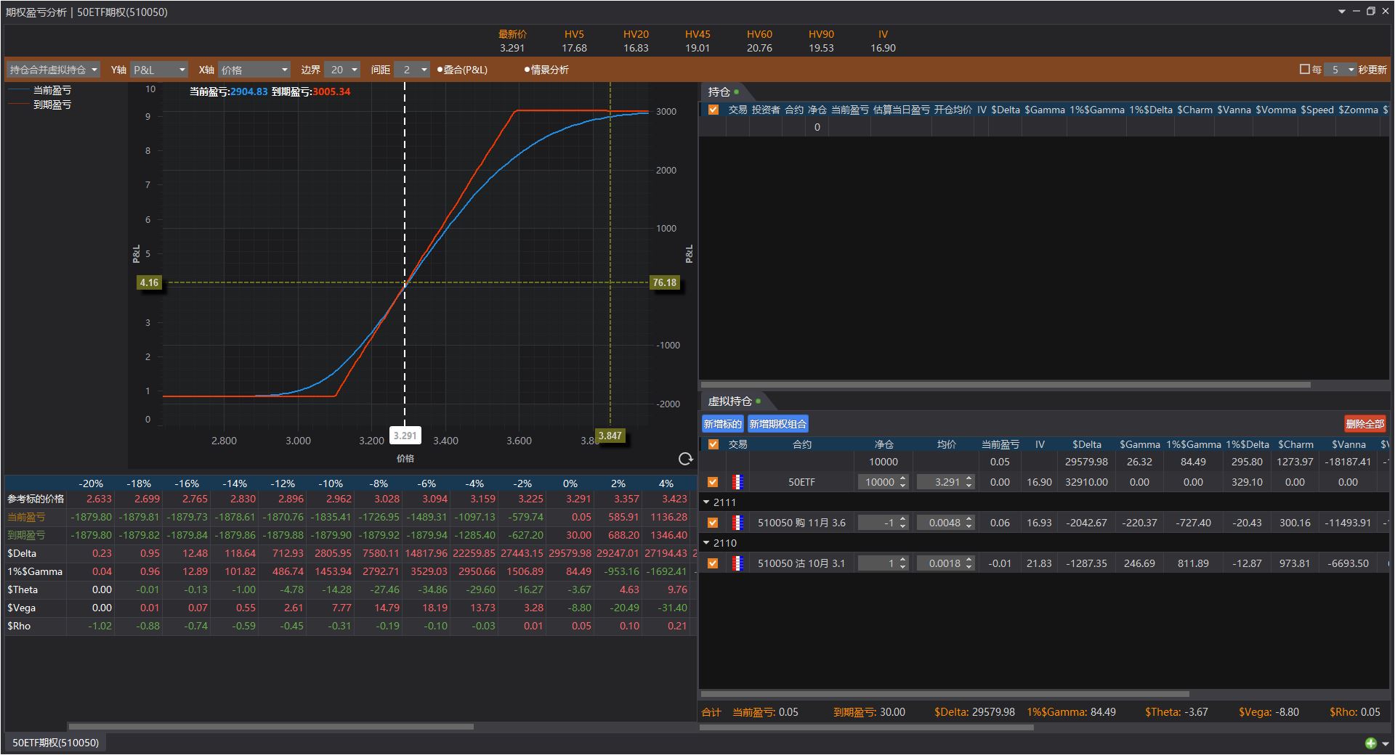The image size is (1395, 755).
Task: Click the 0.0048 average price field
Action: [943, 523]
